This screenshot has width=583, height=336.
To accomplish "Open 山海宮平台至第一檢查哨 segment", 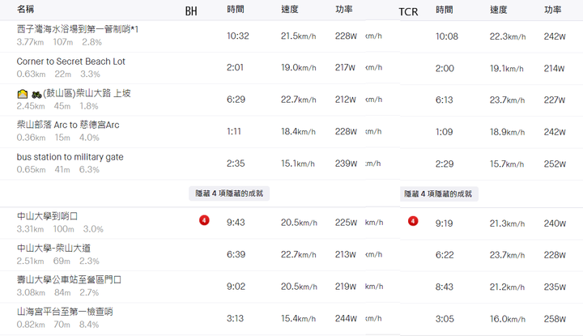I will point(65,312).
